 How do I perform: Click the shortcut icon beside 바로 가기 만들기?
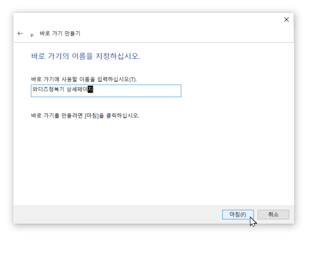pyautogui.click(x=32, y=35)
